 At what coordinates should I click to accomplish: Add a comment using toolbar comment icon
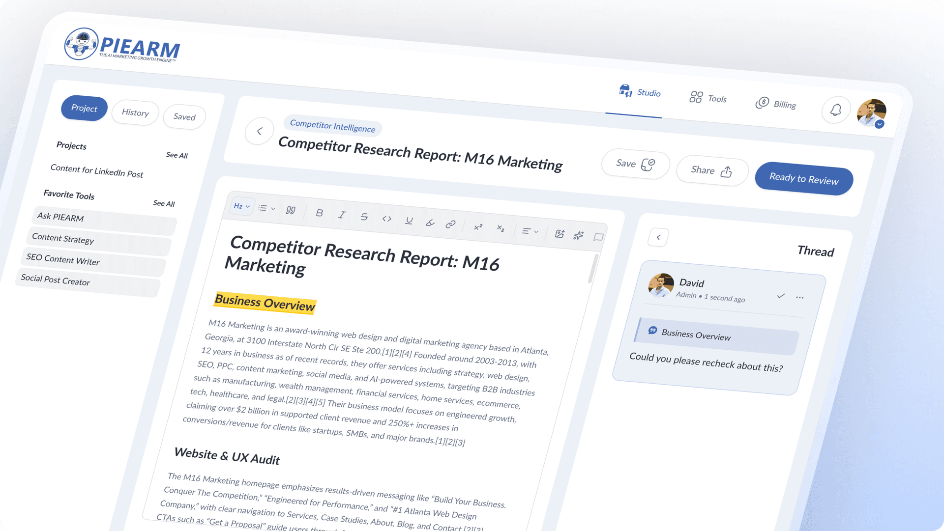pyautogui.click(x=598, y=237)
